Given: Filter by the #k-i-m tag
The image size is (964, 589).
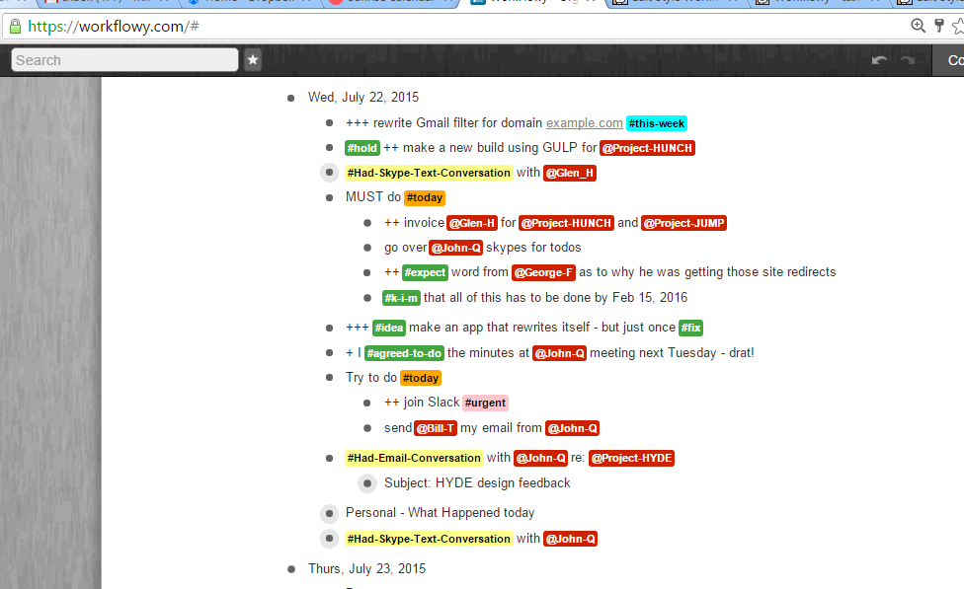Looking at the screenshot, I should pos(401,299).
